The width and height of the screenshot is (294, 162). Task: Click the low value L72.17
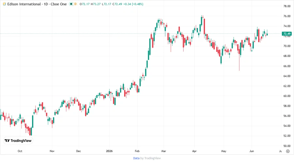coord(106,4)
